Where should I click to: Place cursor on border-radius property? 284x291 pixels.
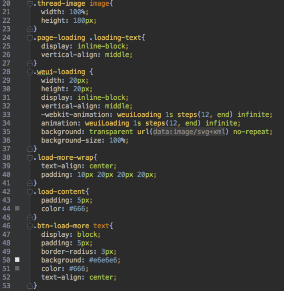[69, 252]
